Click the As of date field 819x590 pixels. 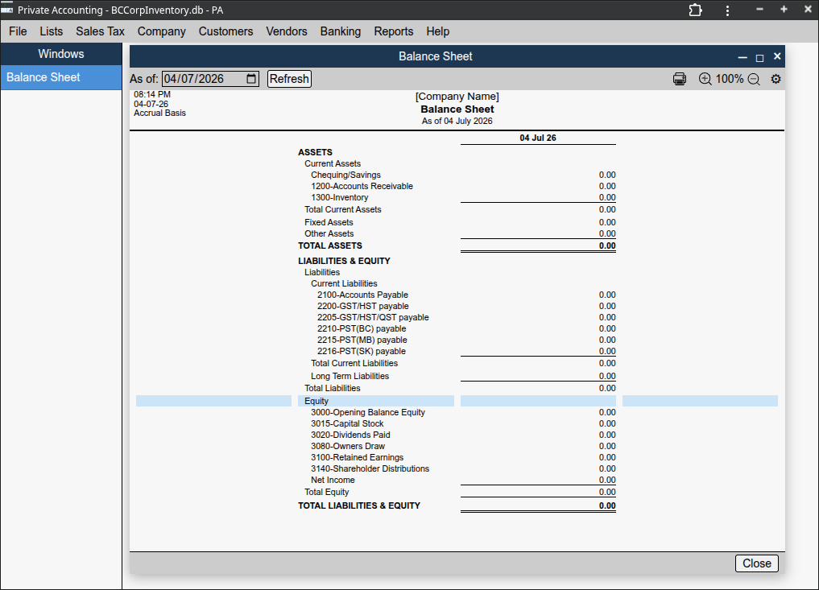tap(210, 79)
